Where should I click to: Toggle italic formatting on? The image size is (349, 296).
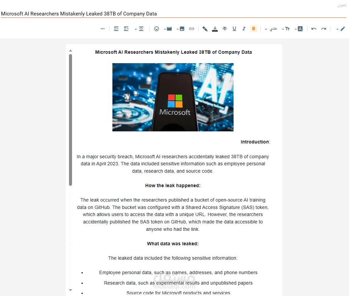243,29
